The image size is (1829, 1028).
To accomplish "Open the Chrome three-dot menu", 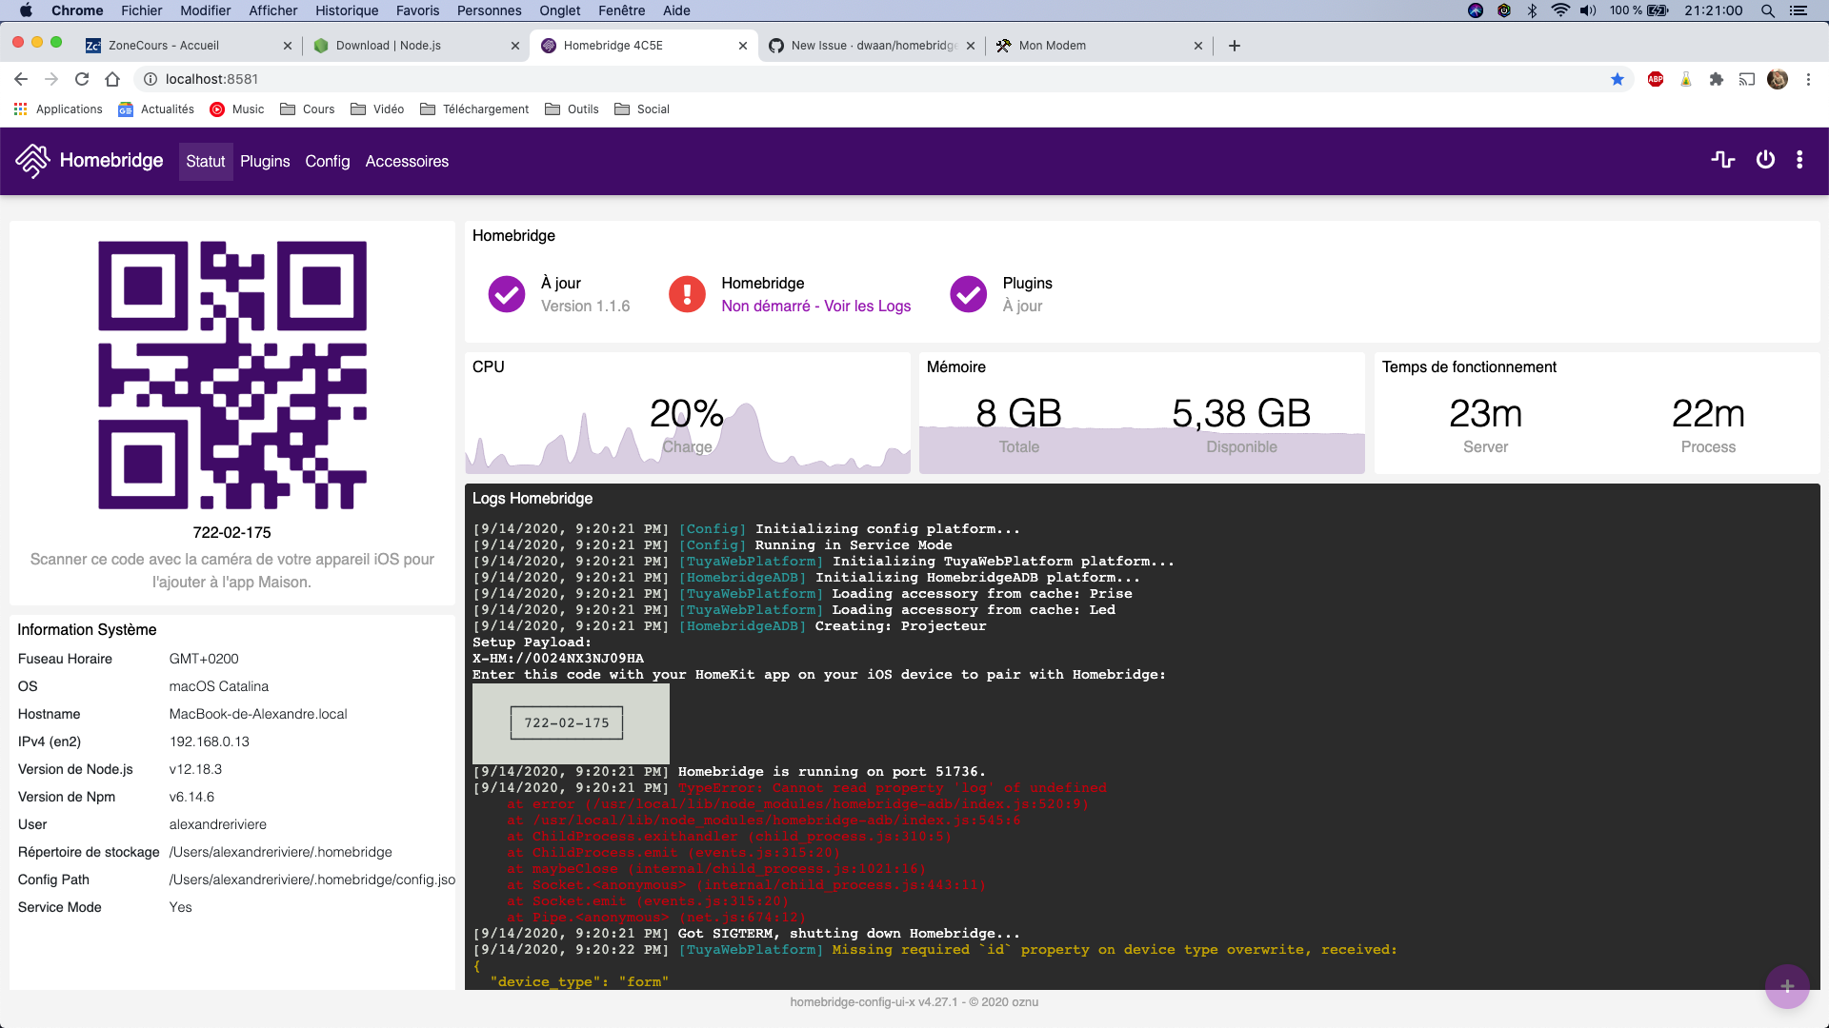I will coord(1808,79).
